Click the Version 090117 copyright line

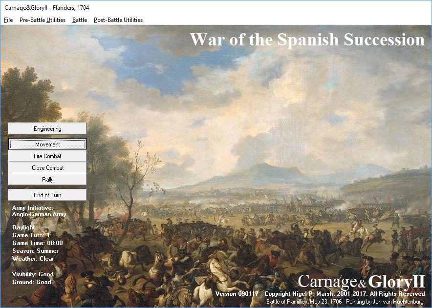[x=320, y=294]
